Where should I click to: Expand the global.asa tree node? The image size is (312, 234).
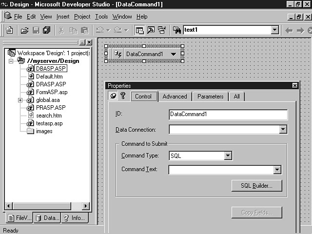[20, 100]
